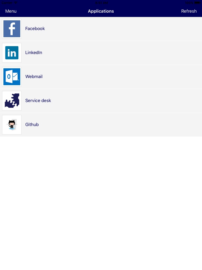Click the Applications title text
This screenshot has width=202, height=270.
click(101, 11)
